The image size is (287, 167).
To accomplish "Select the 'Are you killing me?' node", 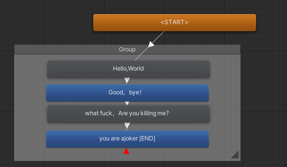I will [x=128, y=114].
